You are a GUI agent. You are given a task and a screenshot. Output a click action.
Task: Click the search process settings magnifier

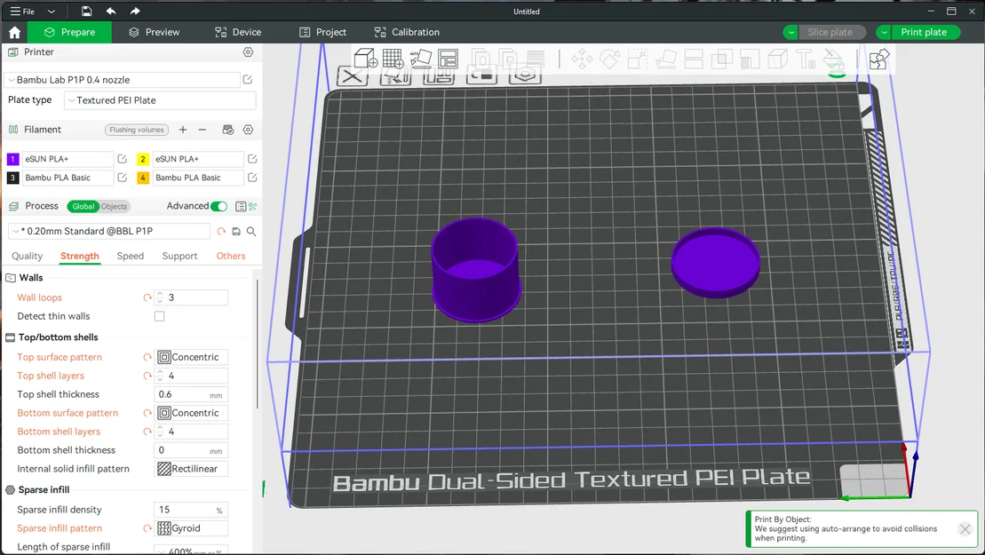251,231
